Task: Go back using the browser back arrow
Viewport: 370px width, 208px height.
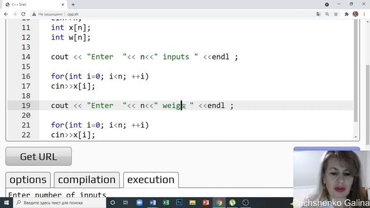Action: click(6, 14)
